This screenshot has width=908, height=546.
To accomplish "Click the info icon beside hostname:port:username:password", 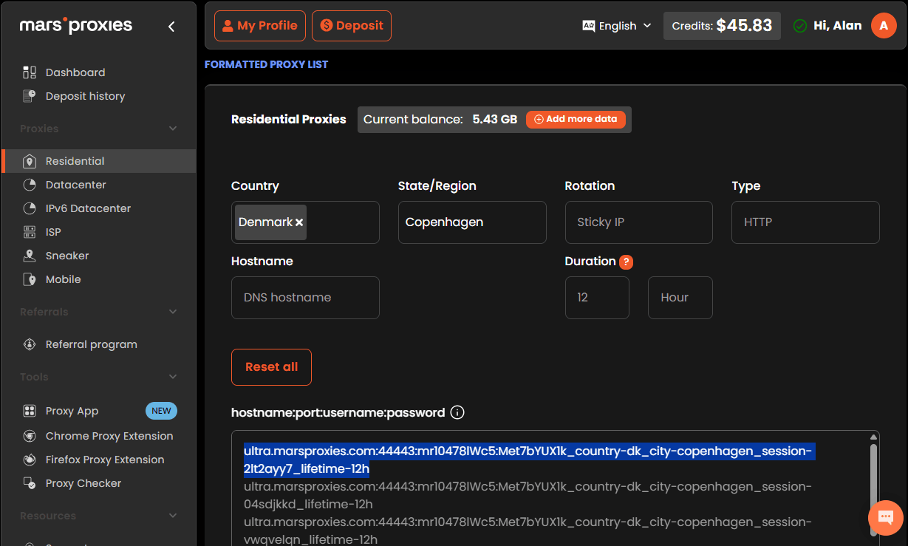I will [457, 412].
